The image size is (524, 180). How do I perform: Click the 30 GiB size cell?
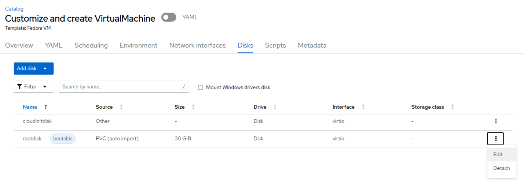click(x=183, y=139)
